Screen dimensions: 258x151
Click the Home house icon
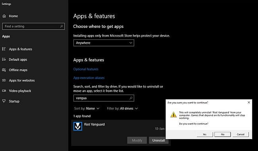4,16
